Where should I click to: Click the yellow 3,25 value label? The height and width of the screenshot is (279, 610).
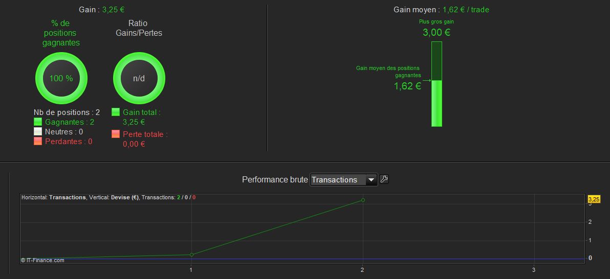(594, 199)
